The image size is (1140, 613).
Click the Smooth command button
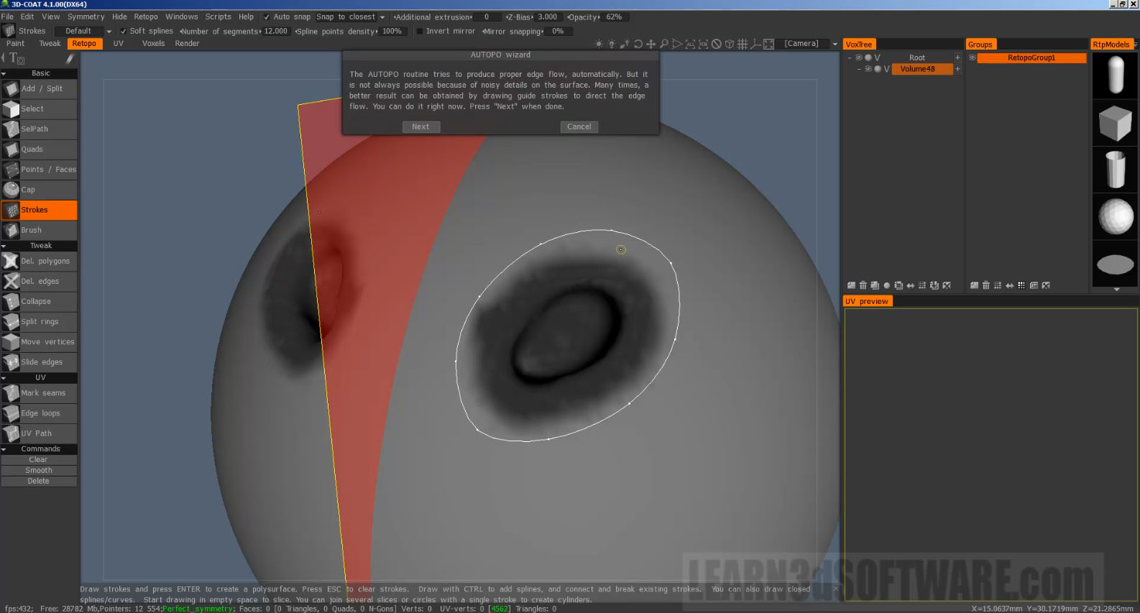[x=39, y=471]
